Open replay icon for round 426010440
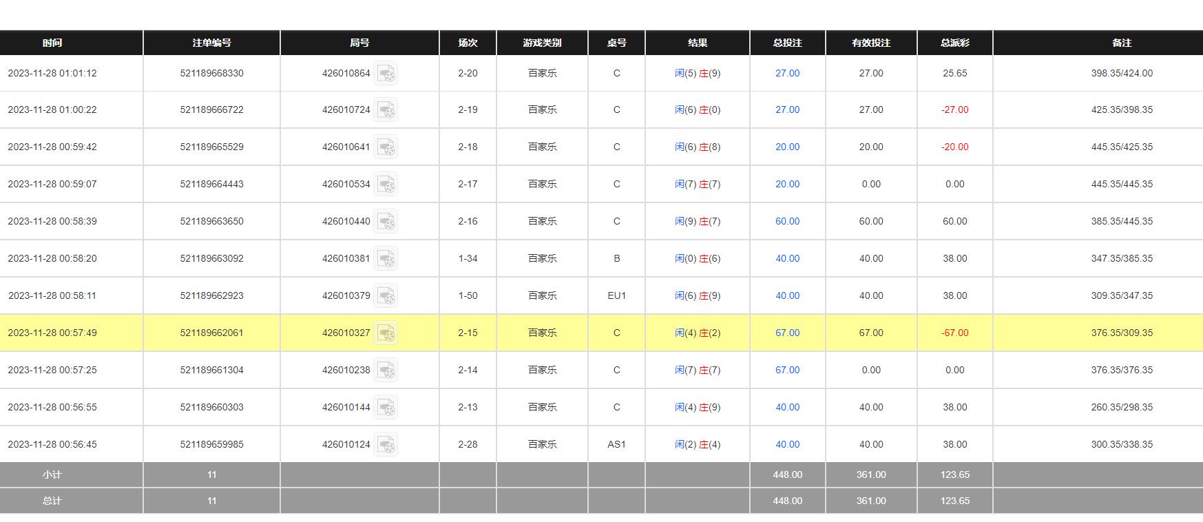 click(x=386, y=222)
